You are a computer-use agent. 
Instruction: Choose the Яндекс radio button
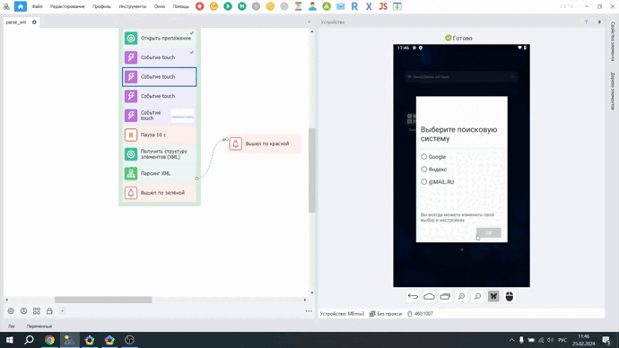pos(424,170)
